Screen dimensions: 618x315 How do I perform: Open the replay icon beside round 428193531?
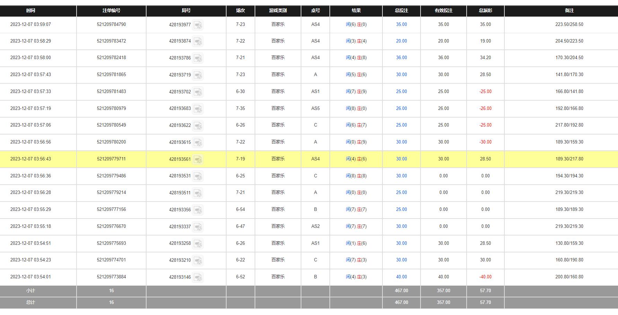point(198,176)
